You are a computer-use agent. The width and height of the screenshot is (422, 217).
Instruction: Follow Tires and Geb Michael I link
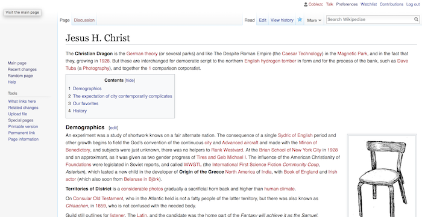pyautogui.click(x=221, y=157)
